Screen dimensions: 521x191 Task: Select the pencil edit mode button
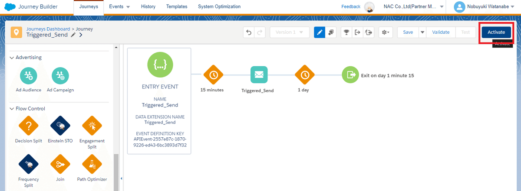click(320, 32)
